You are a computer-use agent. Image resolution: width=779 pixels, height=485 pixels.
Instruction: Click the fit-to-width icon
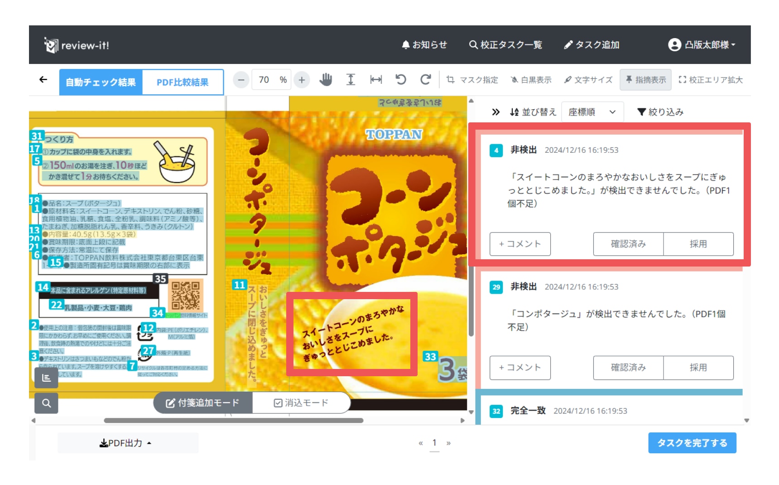376,80
